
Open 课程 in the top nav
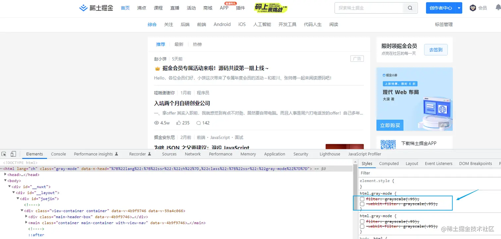tap(158, 8)
